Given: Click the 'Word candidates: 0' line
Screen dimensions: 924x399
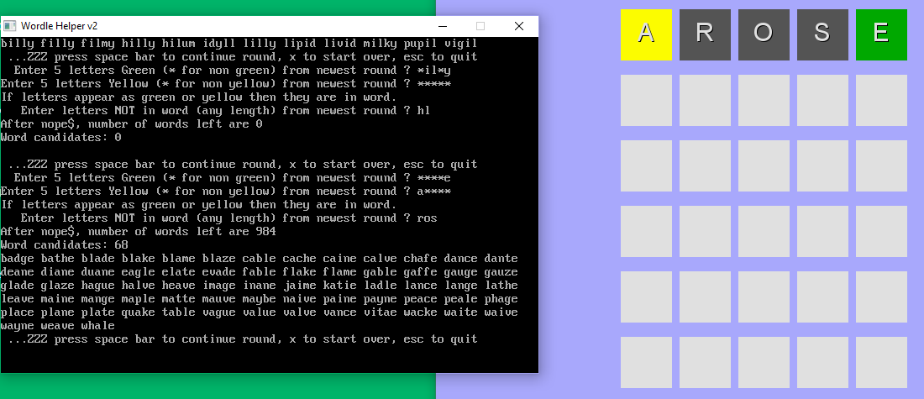Looking at the screenshot, I should click(x=61, y=138).
